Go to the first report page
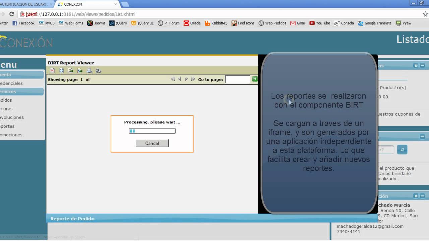429x241 pixels. [x=173, y=79]
